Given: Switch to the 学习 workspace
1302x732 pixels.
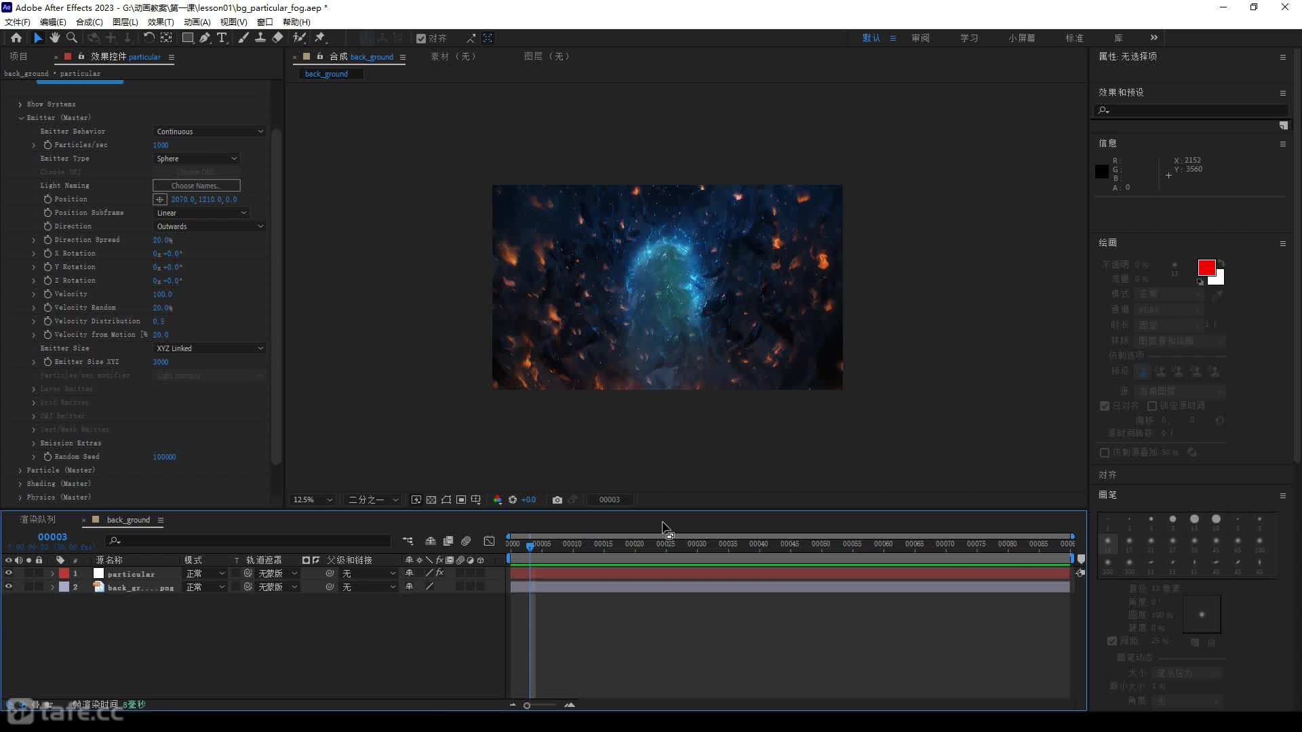Looking at the screenshot, I should pos(969,39).
